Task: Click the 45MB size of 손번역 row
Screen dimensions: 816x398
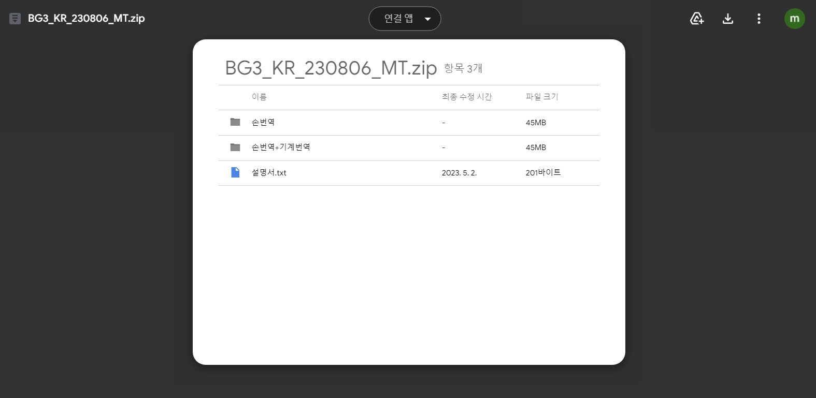Action: point(536,123)
